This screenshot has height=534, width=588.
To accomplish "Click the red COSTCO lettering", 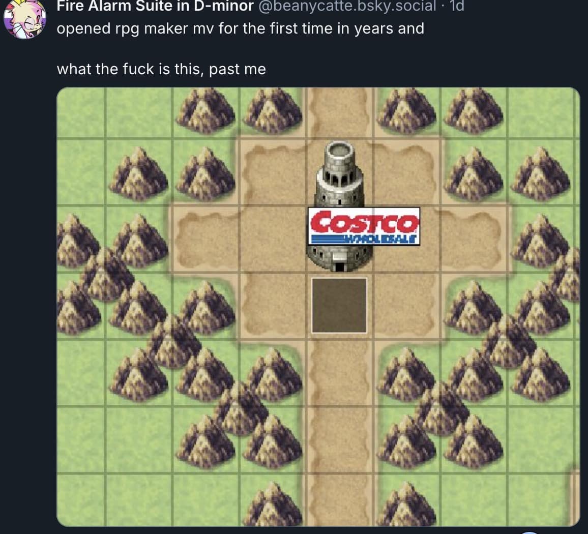I will click(x=364, y=222).
